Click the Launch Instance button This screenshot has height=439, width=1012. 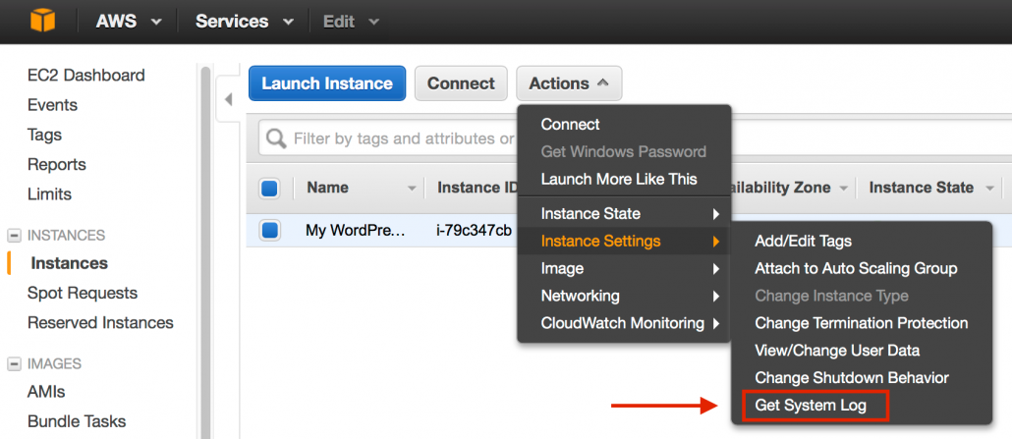[x=327, y=83]
